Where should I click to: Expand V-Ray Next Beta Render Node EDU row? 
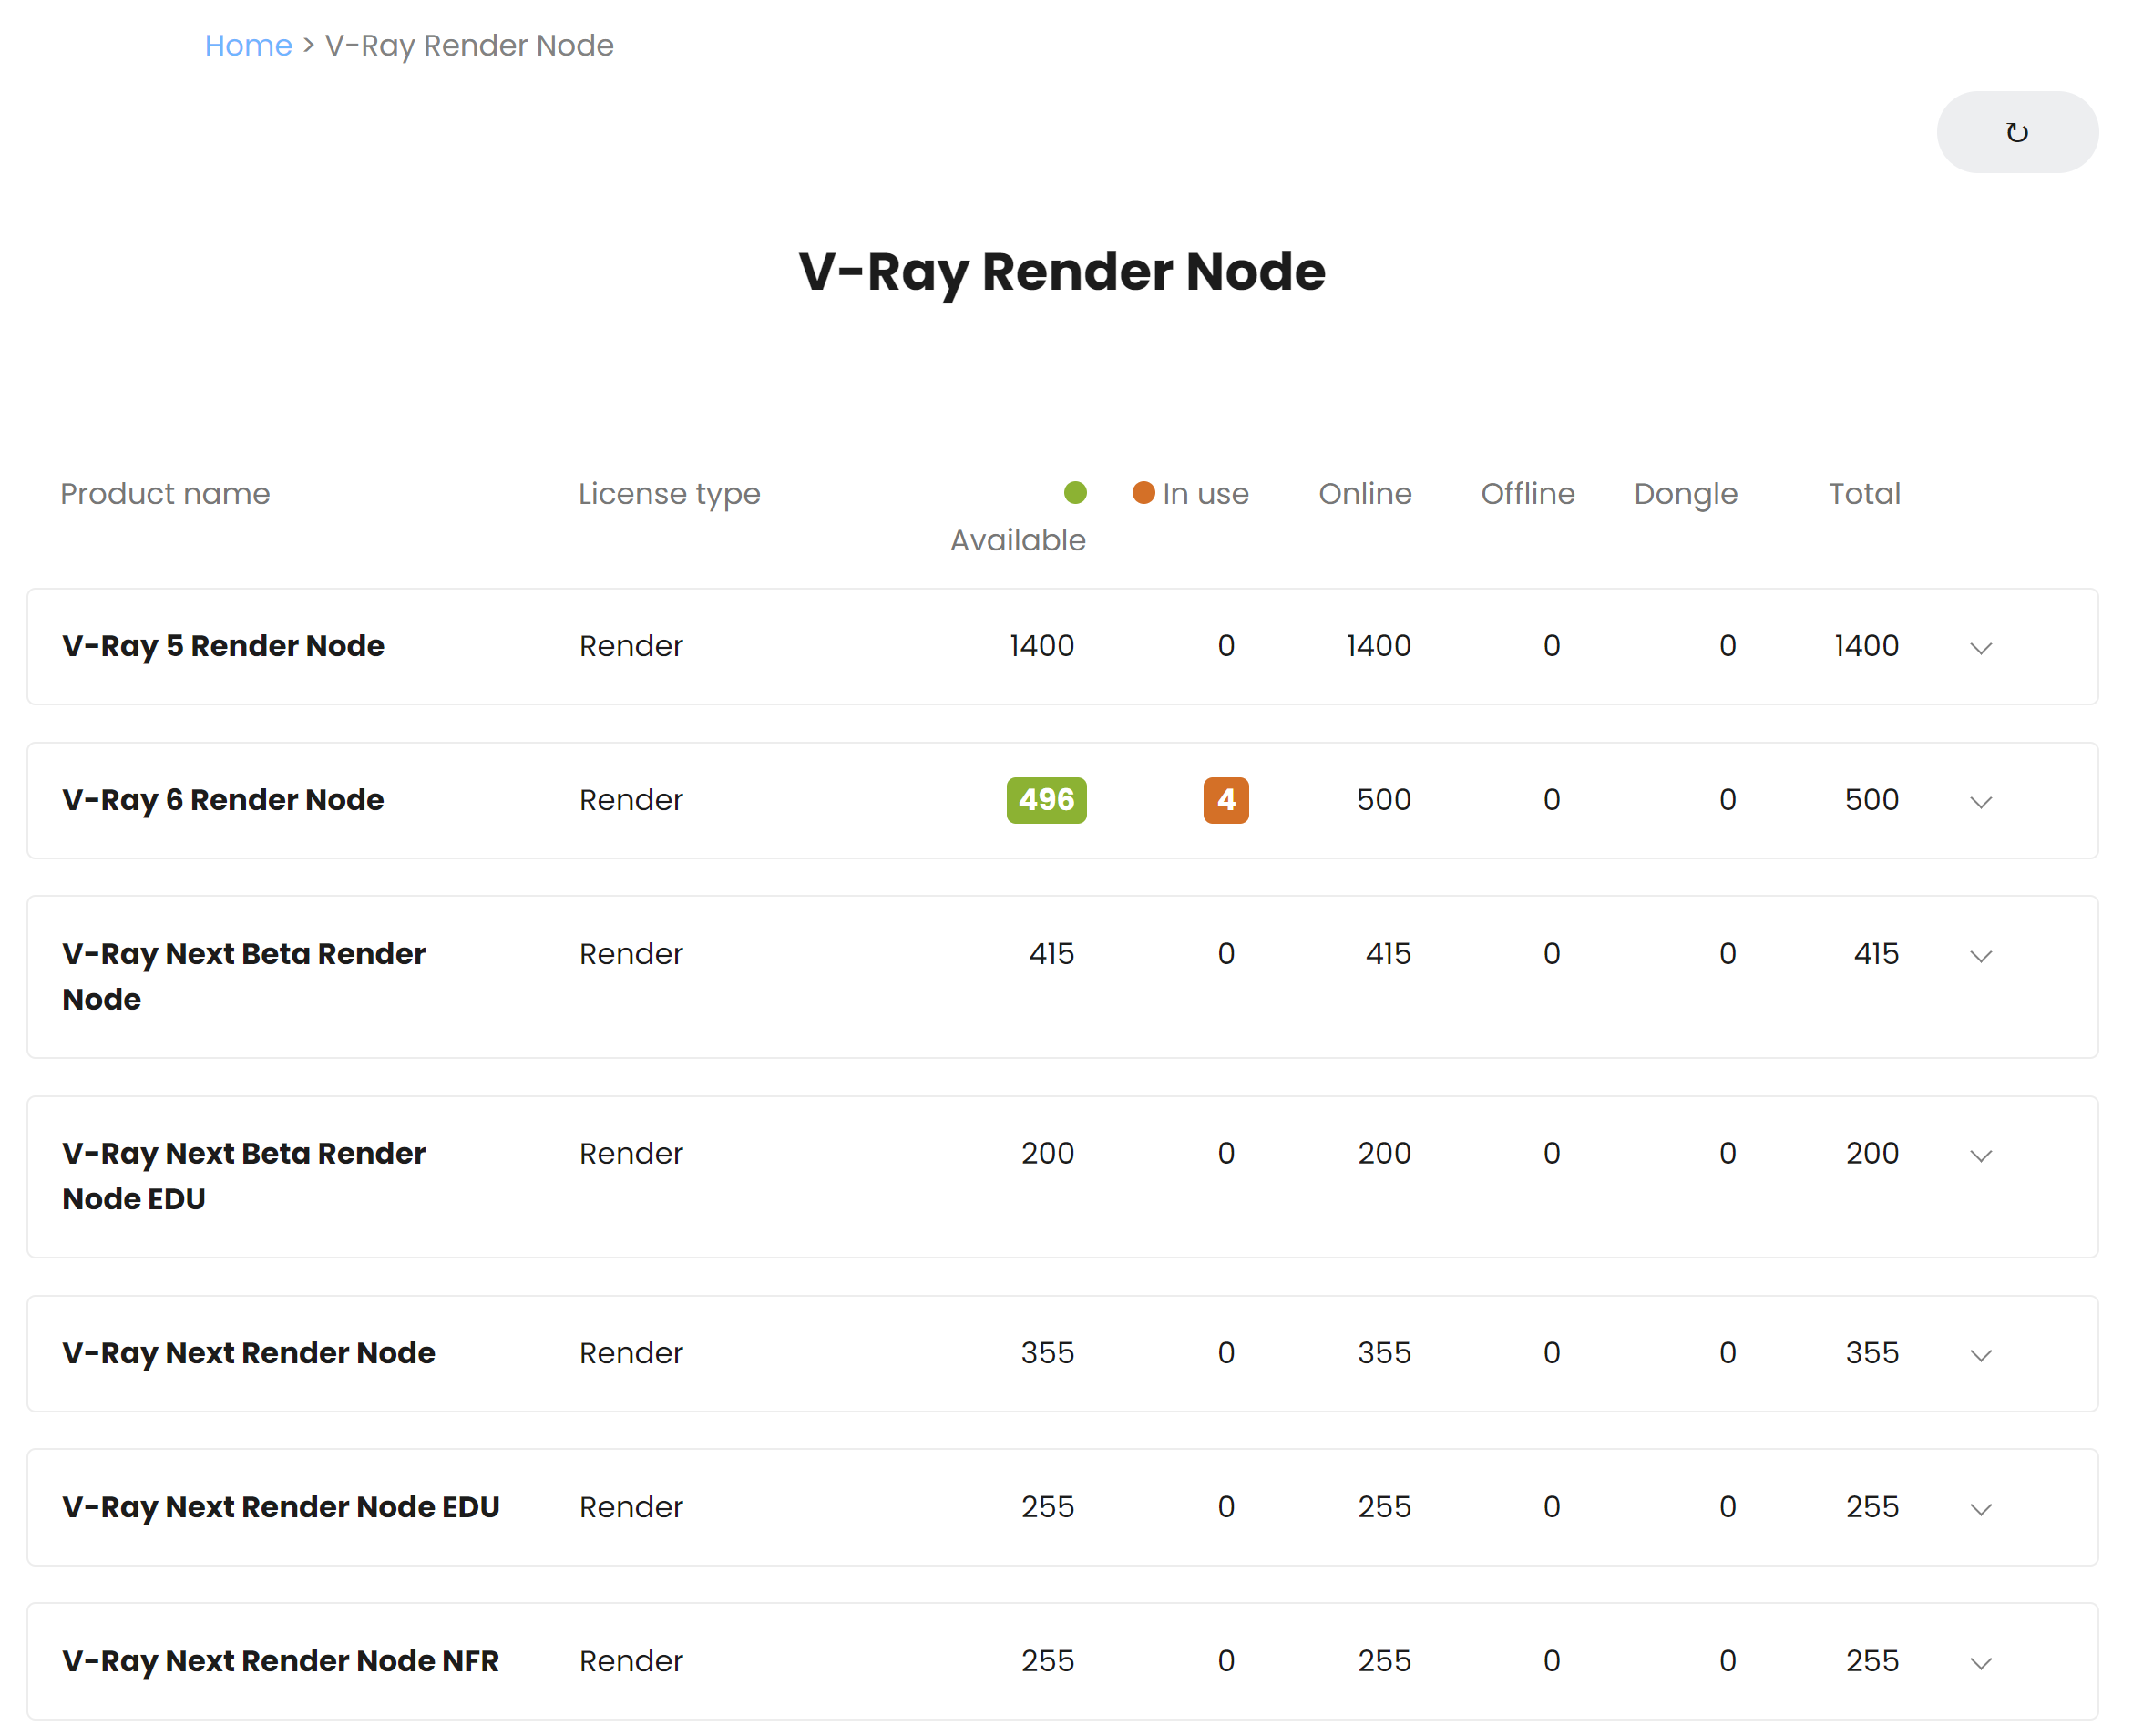coord(1981,1155)
